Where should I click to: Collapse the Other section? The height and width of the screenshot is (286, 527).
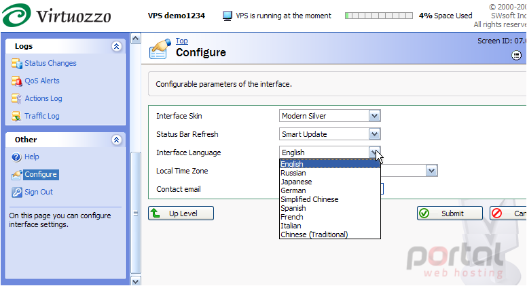(x=116, y=140)
